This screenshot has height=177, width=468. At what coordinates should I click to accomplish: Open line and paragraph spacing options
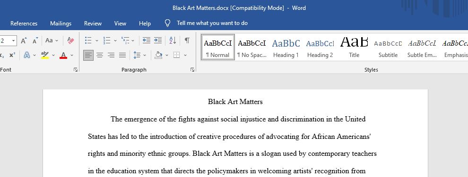[x=137, y=55]
